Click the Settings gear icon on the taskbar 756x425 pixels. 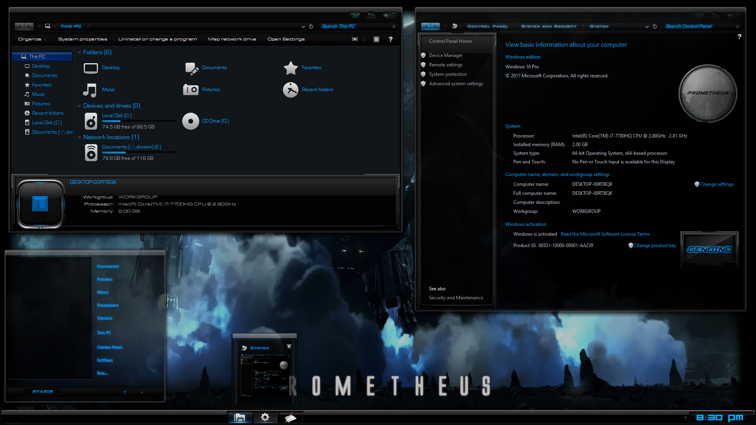[x=265, y=417]
